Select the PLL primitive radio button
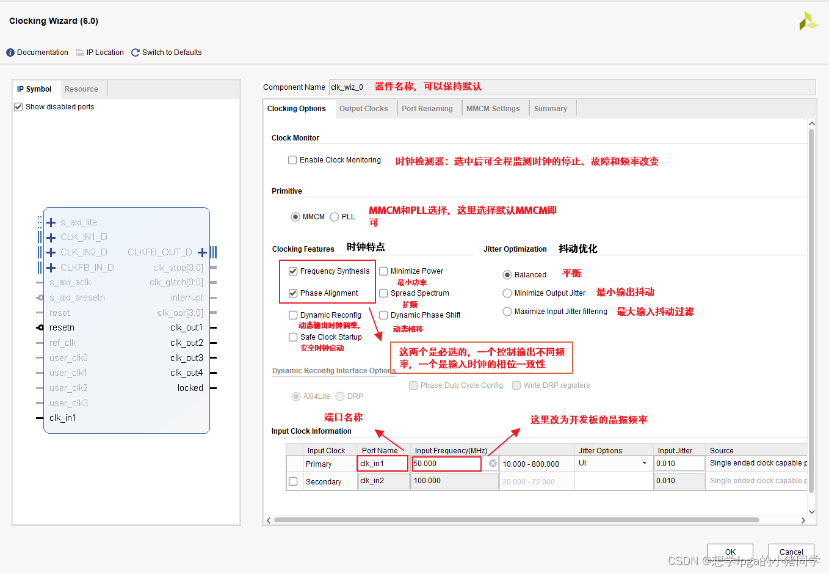The image size is (829, 573). [x=335, y=217]
